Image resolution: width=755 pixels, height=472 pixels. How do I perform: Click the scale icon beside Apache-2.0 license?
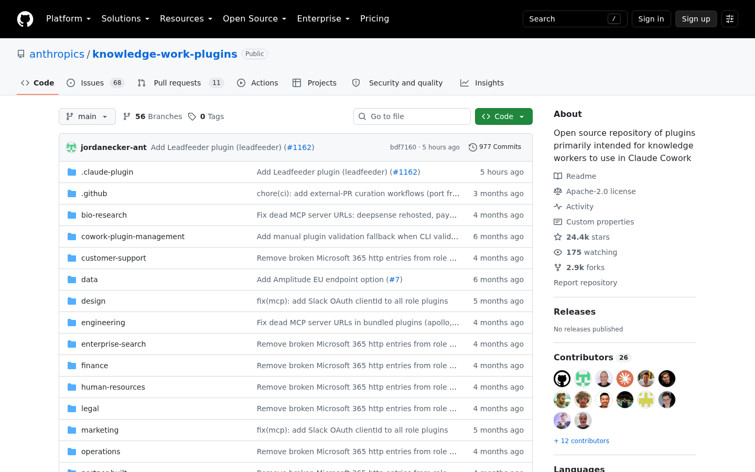click(558, 191)
